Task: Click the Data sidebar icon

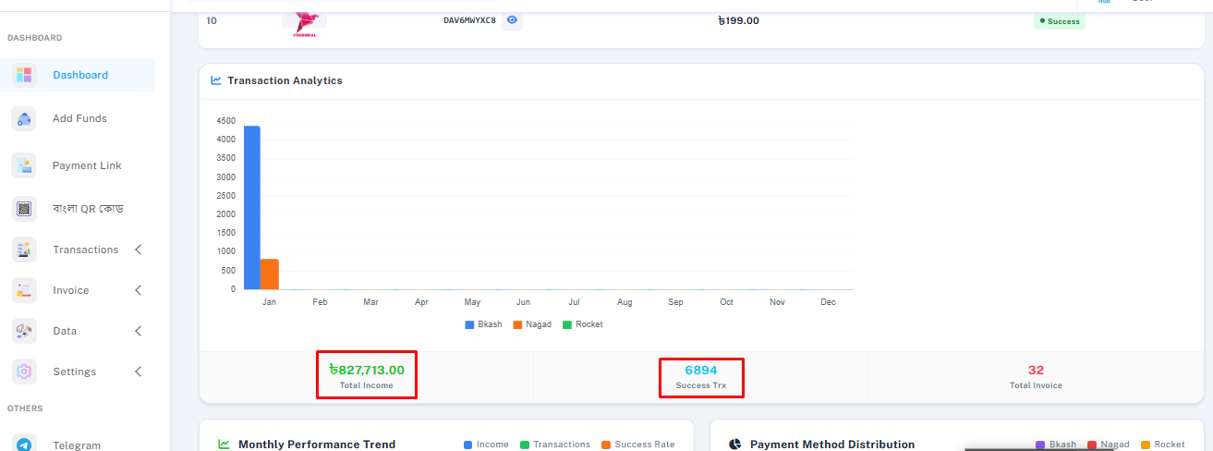Action: (24, 331)
